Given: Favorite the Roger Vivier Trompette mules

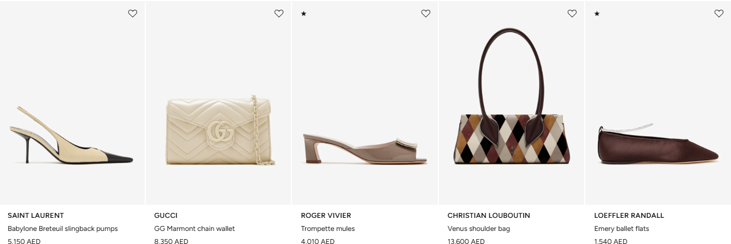Looking at the screenshot, I should [x=426, y=14].
